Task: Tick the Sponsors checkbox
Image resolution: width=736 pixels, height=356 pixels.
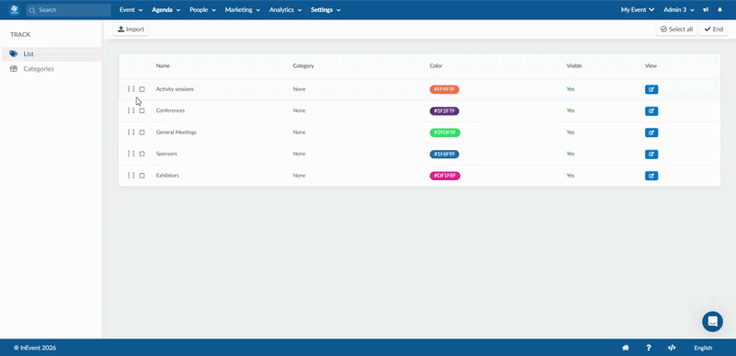Action: (x=142, y=154)
